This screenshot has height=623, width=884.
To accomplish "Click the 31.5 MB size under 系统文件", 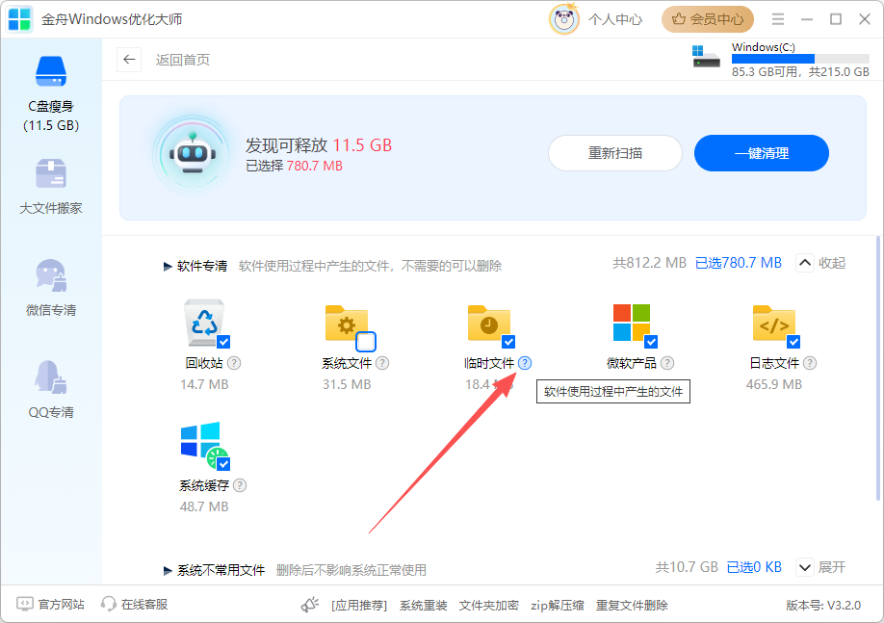I will click(347, 384).
